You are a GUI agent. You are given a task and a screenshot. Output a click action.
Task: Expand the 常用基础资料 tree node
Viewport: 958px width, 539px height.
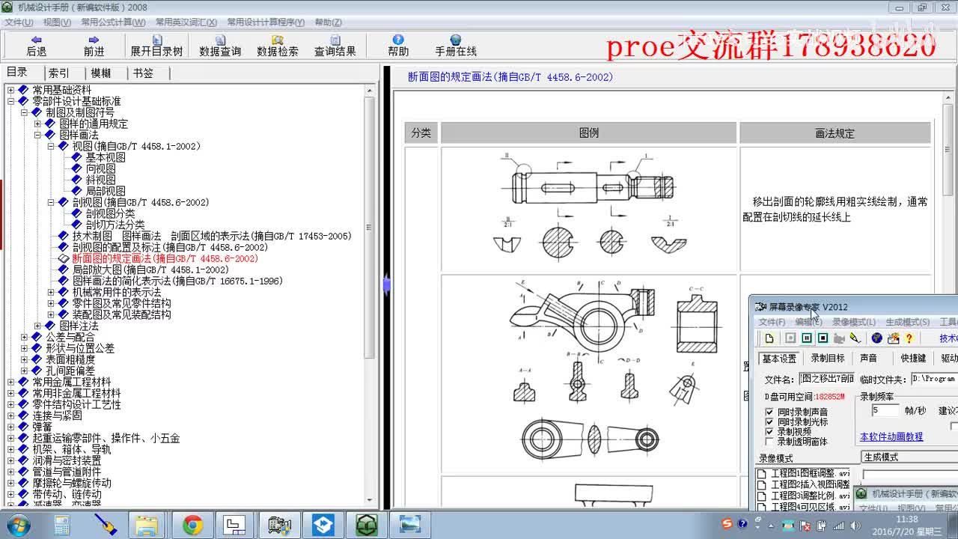10,90
